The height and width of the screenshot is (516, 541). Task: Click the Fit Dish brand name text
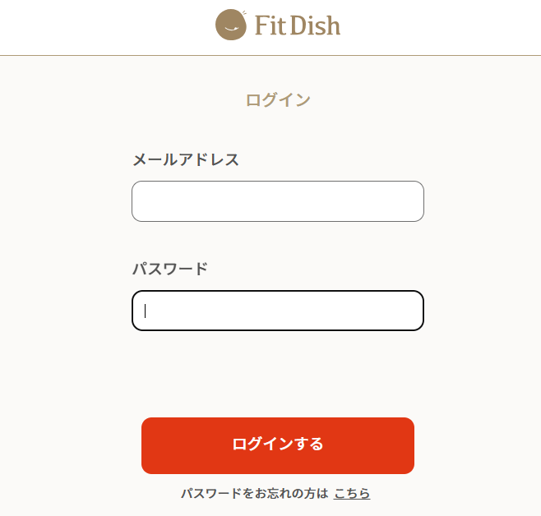(297, 25)
